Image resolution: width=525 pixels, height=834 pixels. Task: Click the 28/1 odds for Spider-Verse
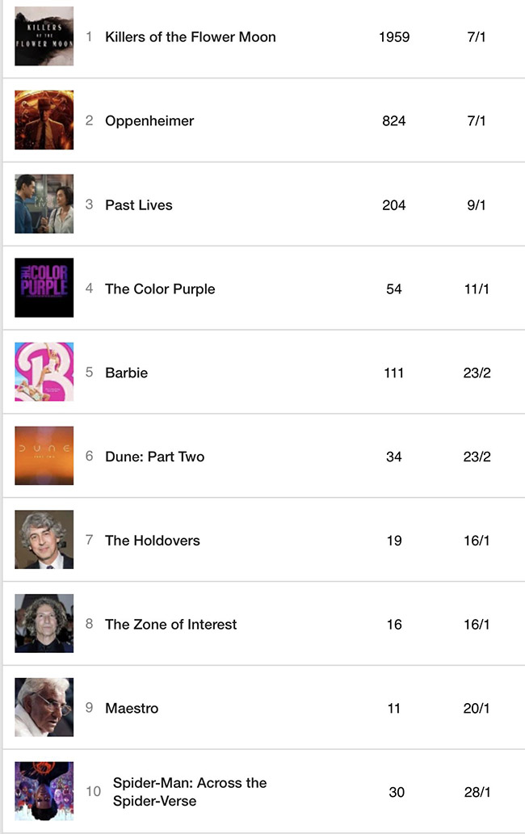click(x=477, y=792)
